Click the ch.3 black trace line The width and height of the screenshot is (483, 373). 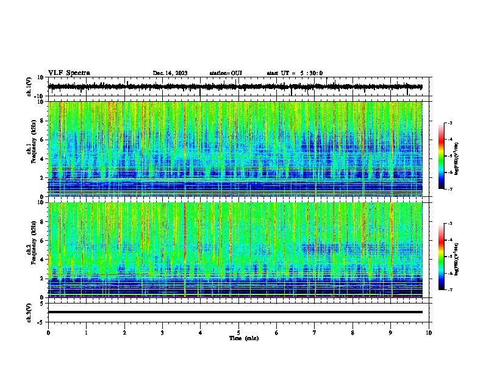pyautogui.click(x=235, y=312)
